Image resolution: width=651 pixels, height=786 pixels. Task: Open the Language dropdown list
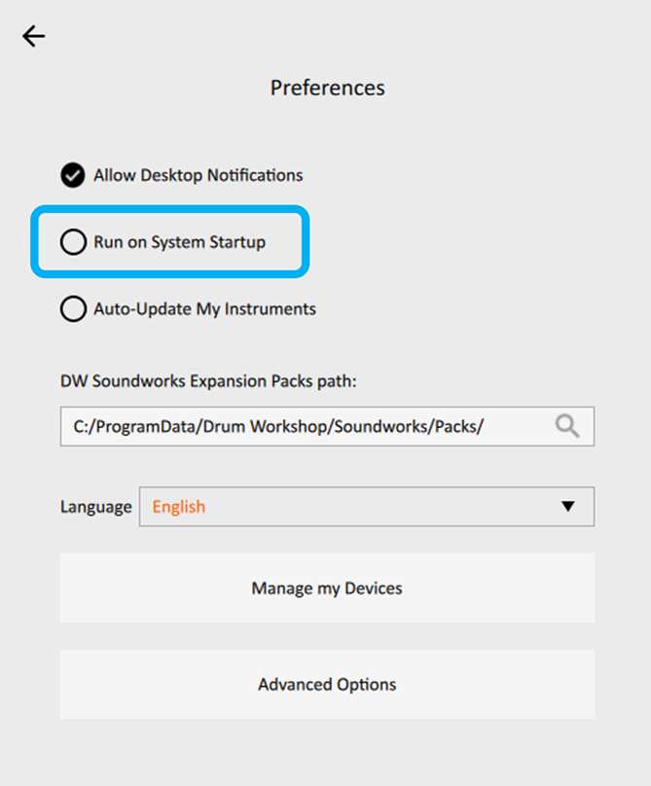point(367,506)
